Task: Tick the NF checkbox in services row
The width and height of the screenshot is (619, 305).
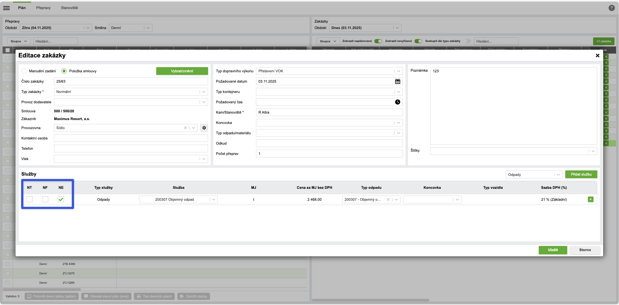Action: point(45,199)
